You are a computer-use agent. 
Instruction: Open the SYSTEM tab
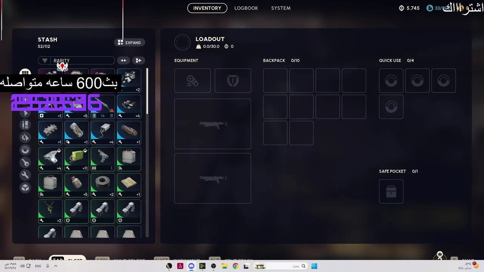(x=281, y=8)
